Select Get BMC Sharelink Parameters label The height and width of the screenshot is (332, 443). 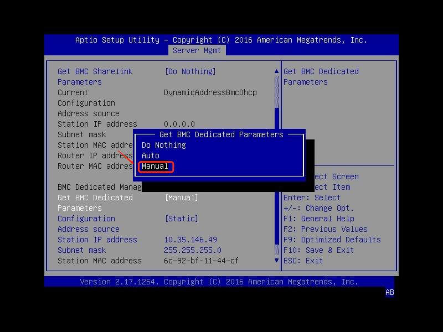(95, 76)
